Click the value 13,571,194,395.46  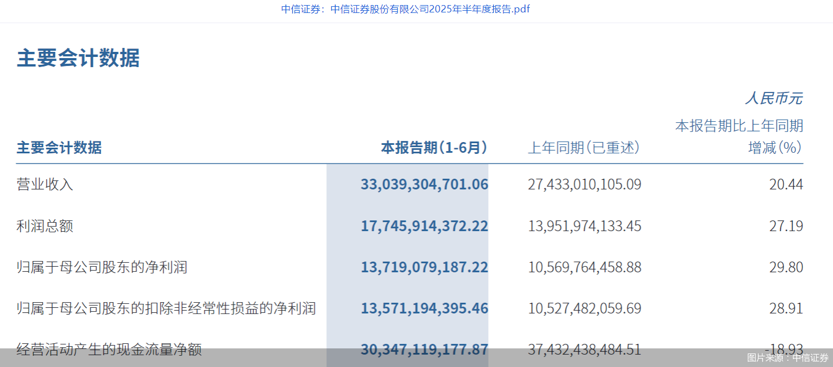pos(425,308)
